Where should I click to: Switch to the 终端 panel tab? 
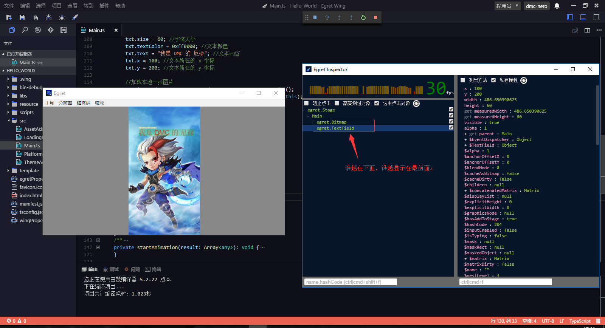click(153, 269)
